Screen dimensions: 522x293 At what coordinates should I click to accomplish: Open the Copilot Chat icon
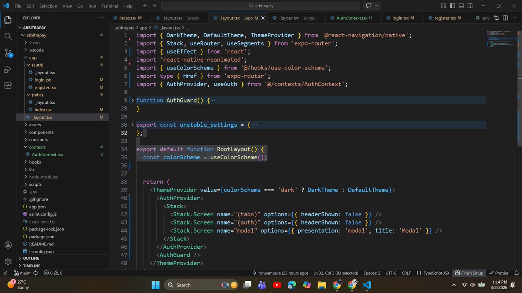pos(369,6)
